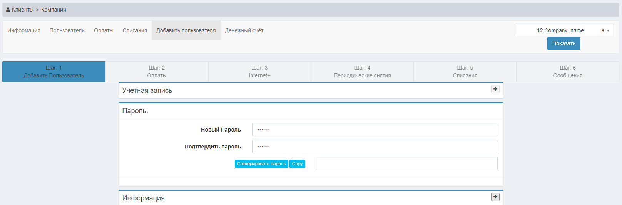Open the Оплаты navigation tab

pos(104,30)
